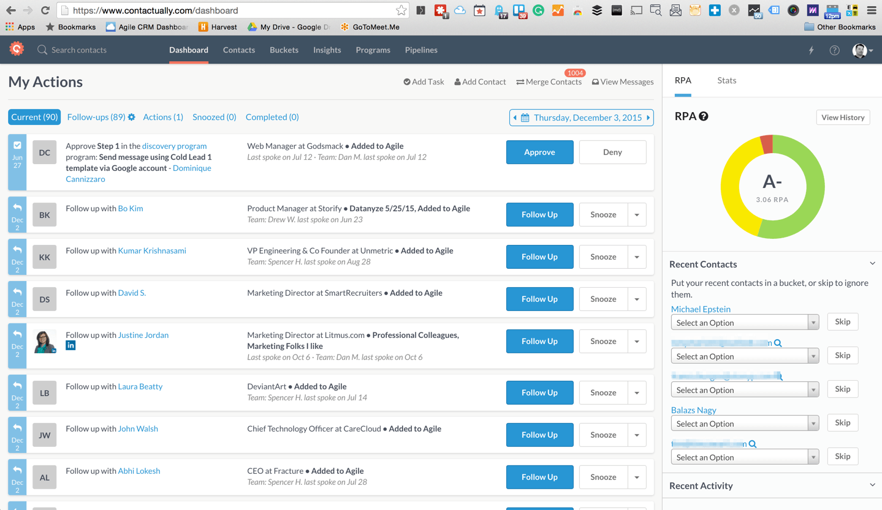This screenshot has width=882, height=510.
Task: Expand the Recent Activity section
Action: click(872, 486)
